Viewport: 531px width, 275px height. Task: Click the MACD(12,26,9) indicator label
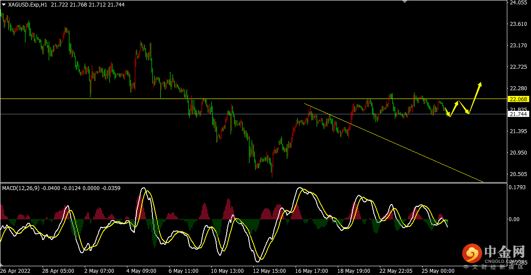click(21, 188)
